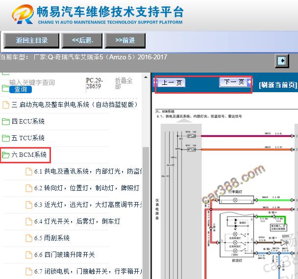
Task: Click the 行李箱灯 component in diagram
Action: (236, 200)
